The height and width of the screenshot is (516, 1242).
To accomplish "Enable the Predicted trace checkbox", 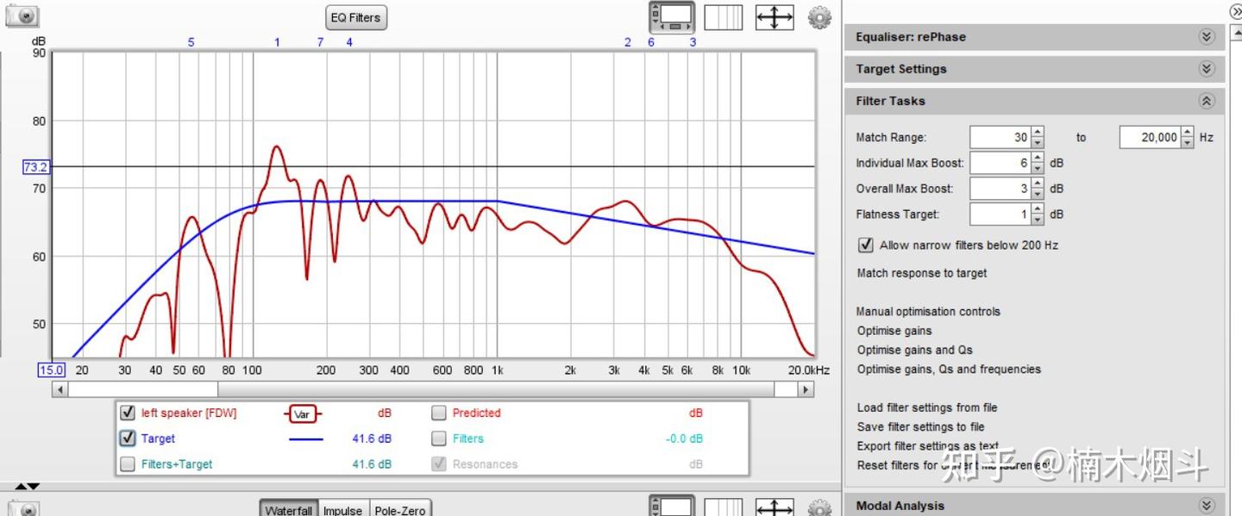I will [x=439, y=413].
